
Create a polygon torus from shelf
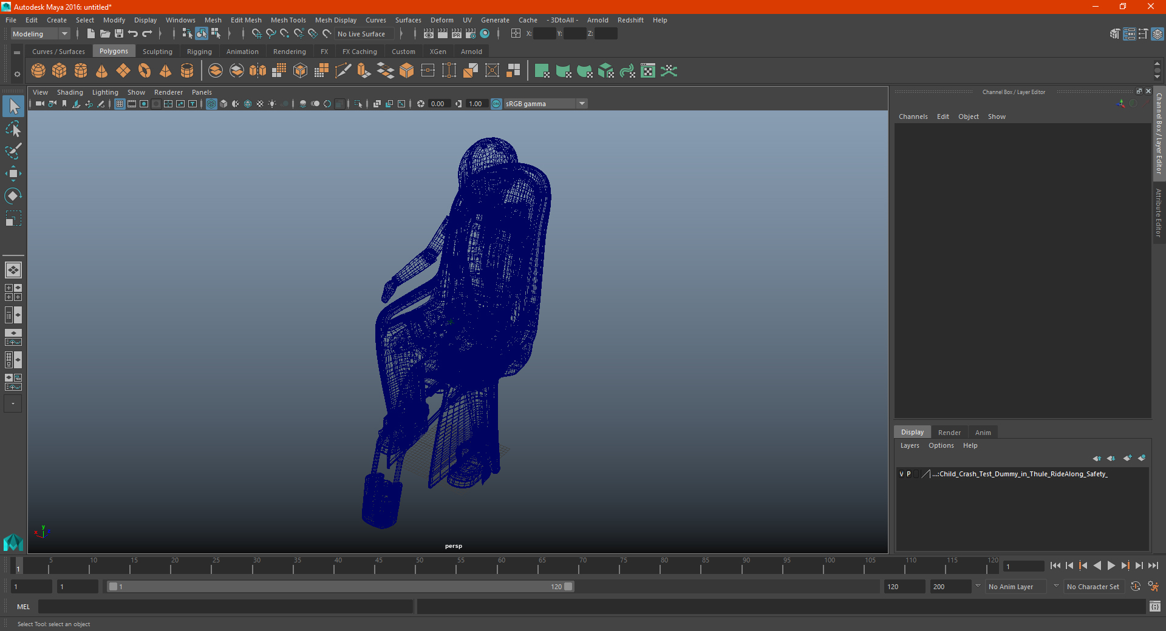tap(145, 71)
